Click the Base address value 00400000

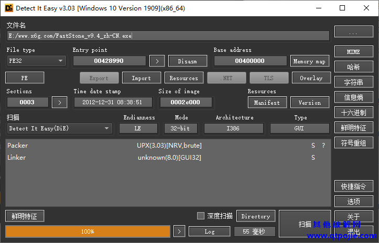[x=250, y=61]
